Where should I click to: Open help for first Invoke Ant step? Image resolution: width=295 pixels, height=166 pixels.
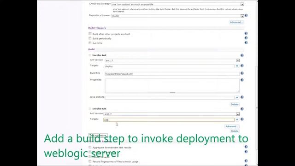(x=242, y=55)
